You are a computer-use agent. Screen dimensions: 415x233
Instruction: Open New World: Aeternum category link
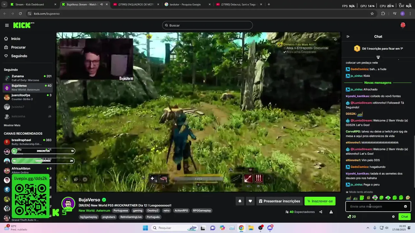point(94,211)
